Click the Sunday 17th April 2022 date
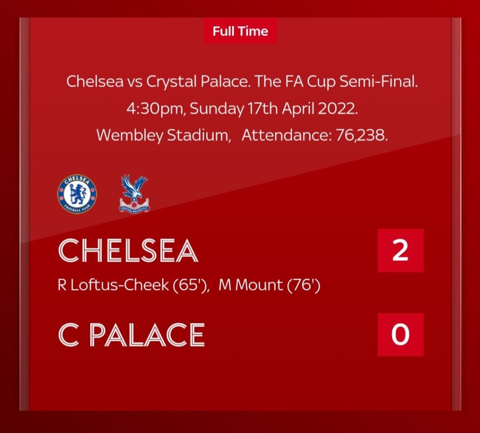 pos(274,109)
